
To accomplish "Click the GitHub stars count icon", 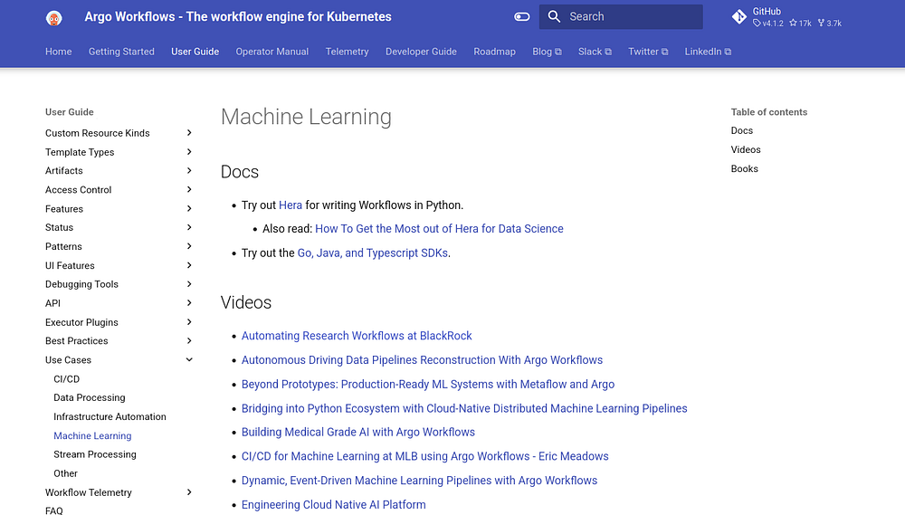I will (793, 24).
